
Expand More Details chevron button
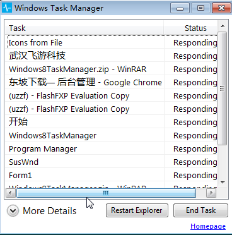point(13,211)
